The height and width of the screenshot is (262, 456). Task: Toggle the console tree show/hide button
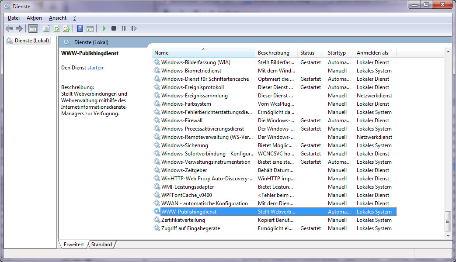33,28
